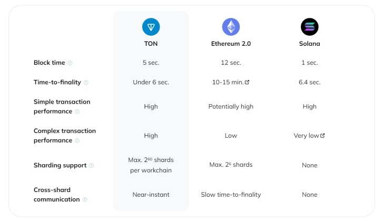Click 'Max. 2^60 shards per workchain' cell

(151, 165)
